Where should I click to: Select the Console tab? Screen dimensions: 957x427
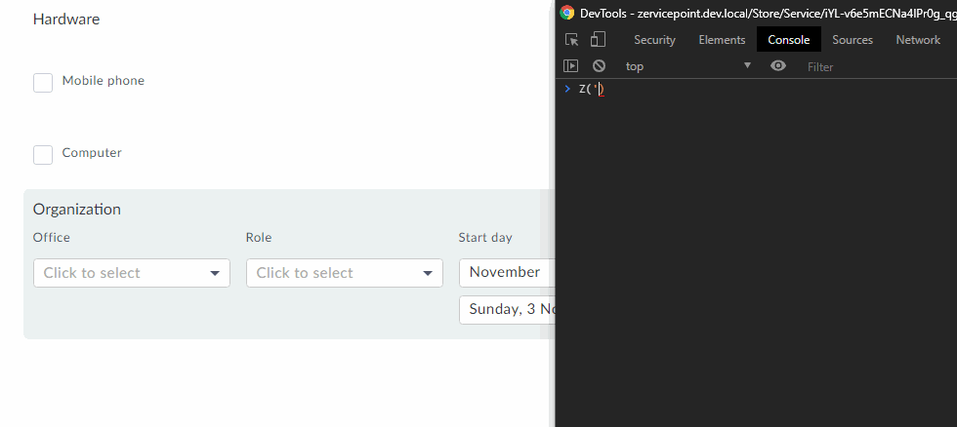click(x=789, y=40)
